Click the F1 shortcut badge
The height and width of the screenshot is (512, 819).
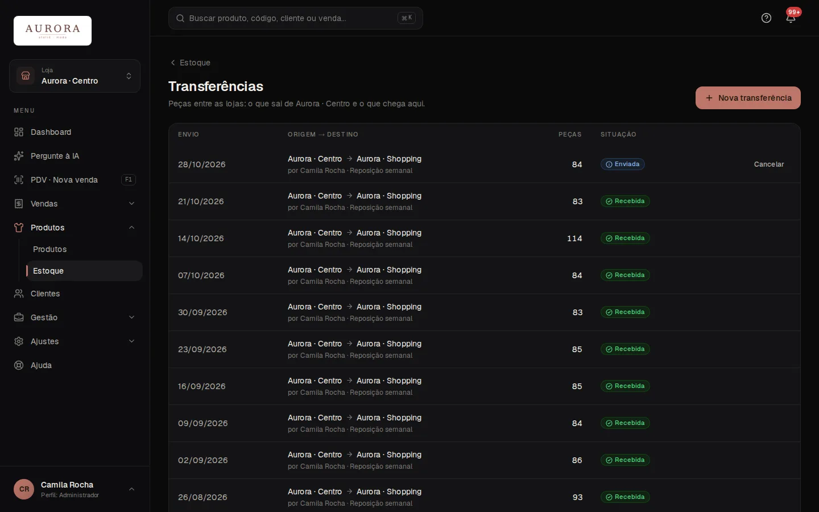pos(129,180)
